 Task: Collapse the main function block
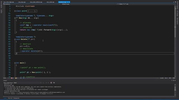[x=15, y=63]
